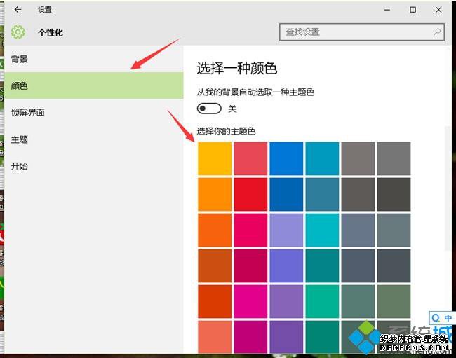This screenshot has width=456, height=358.
Task: Open the 开始 settings section
Action: click(x=93, y=166)
